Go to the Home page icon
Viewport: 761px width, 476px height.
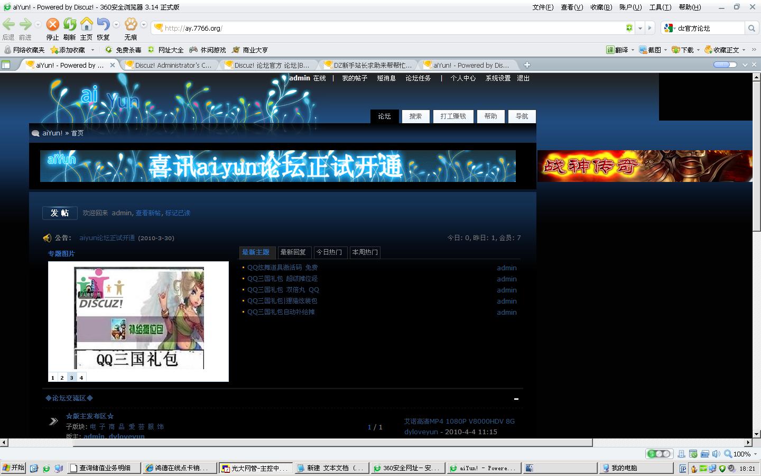click(x=87, y=24)
